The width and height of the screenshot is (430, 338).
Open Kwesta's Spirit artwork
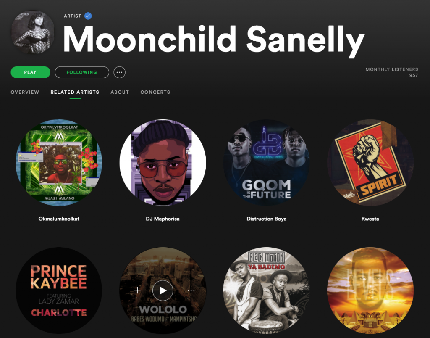coord(370,163)
